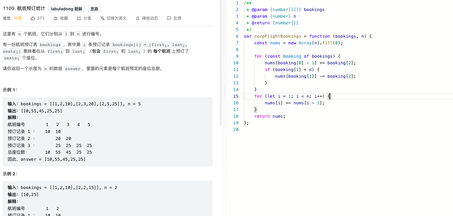
Task: Place cursor on the const nums declaration line
Action: tap(299, 43)
